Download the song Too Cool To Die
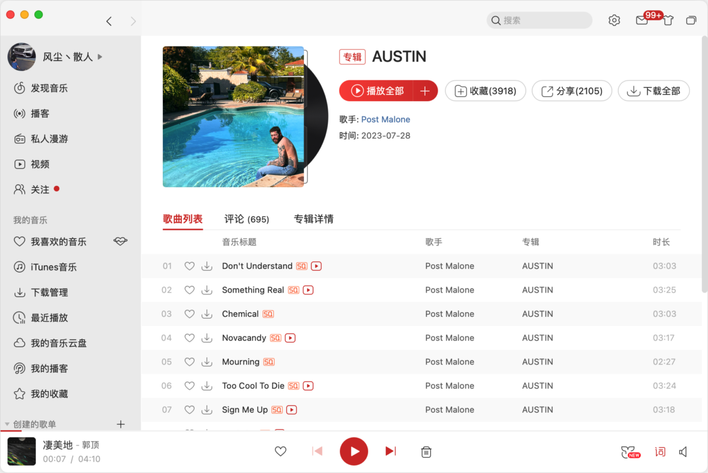 207,386
